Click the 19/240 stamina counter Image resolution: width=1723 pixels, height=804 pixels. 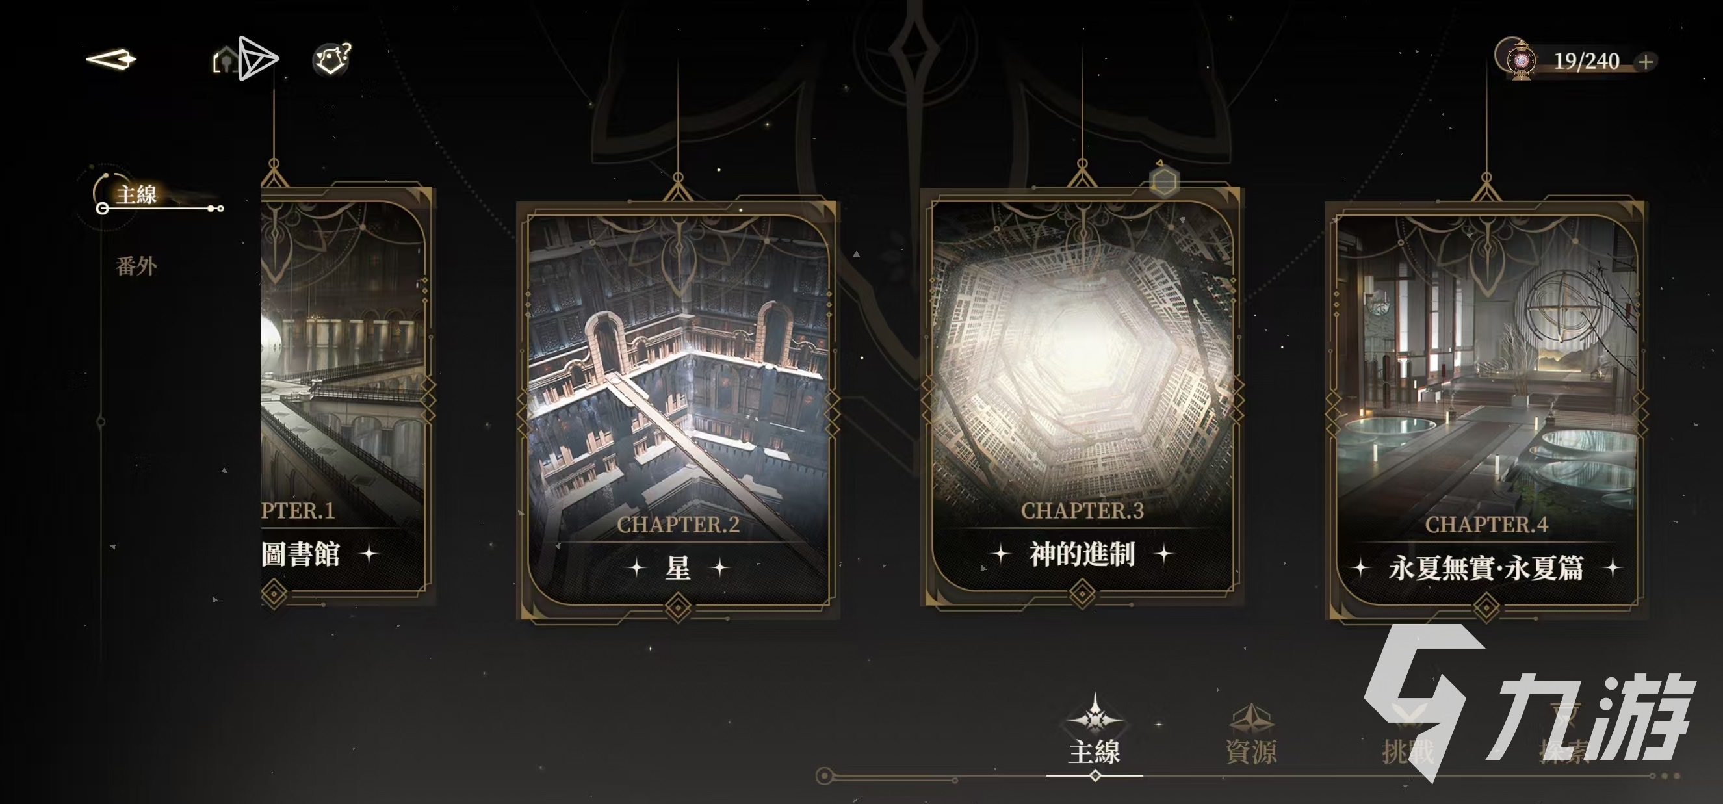[x=1586, y=62]
